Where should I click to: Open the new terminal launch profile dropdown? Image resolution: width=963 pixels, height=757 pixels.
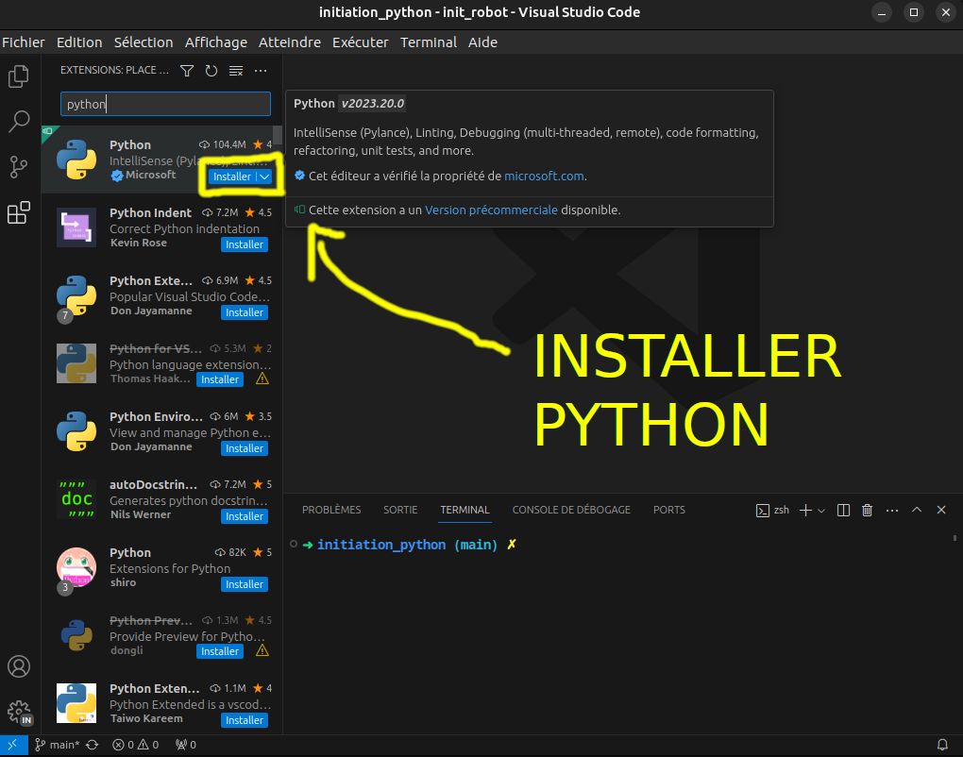pos(821,511)
